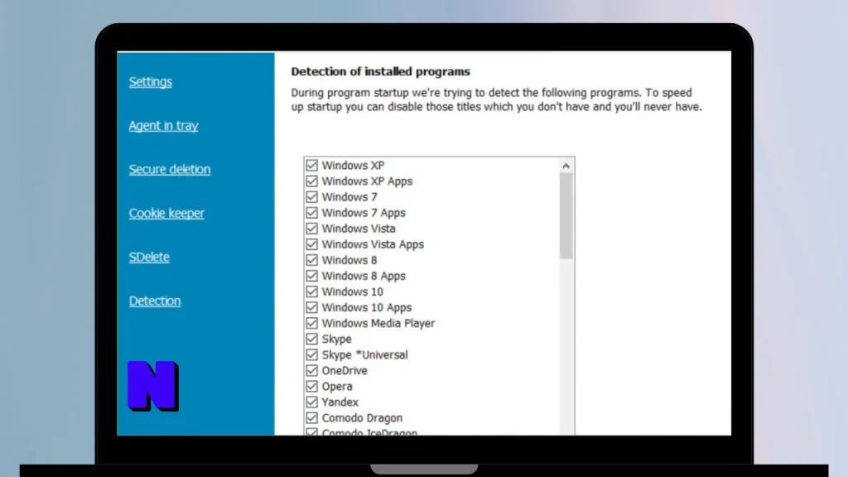The height and width of the screenshot is (477, 848).
Task: Toggle the Yandex checkbox
Action: pos(311,402)
